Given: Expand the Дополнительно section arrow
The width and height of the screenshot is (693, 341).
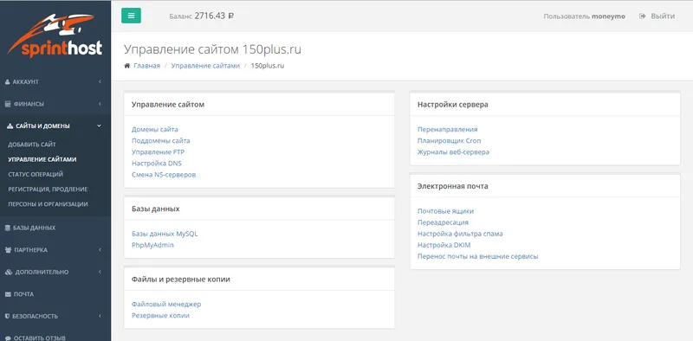Looking at the screenshot, I should pos(100,272).
